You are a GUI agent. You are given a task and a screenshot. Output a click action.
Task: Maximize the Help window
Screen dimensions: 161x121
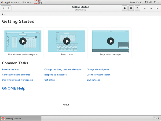151,8
